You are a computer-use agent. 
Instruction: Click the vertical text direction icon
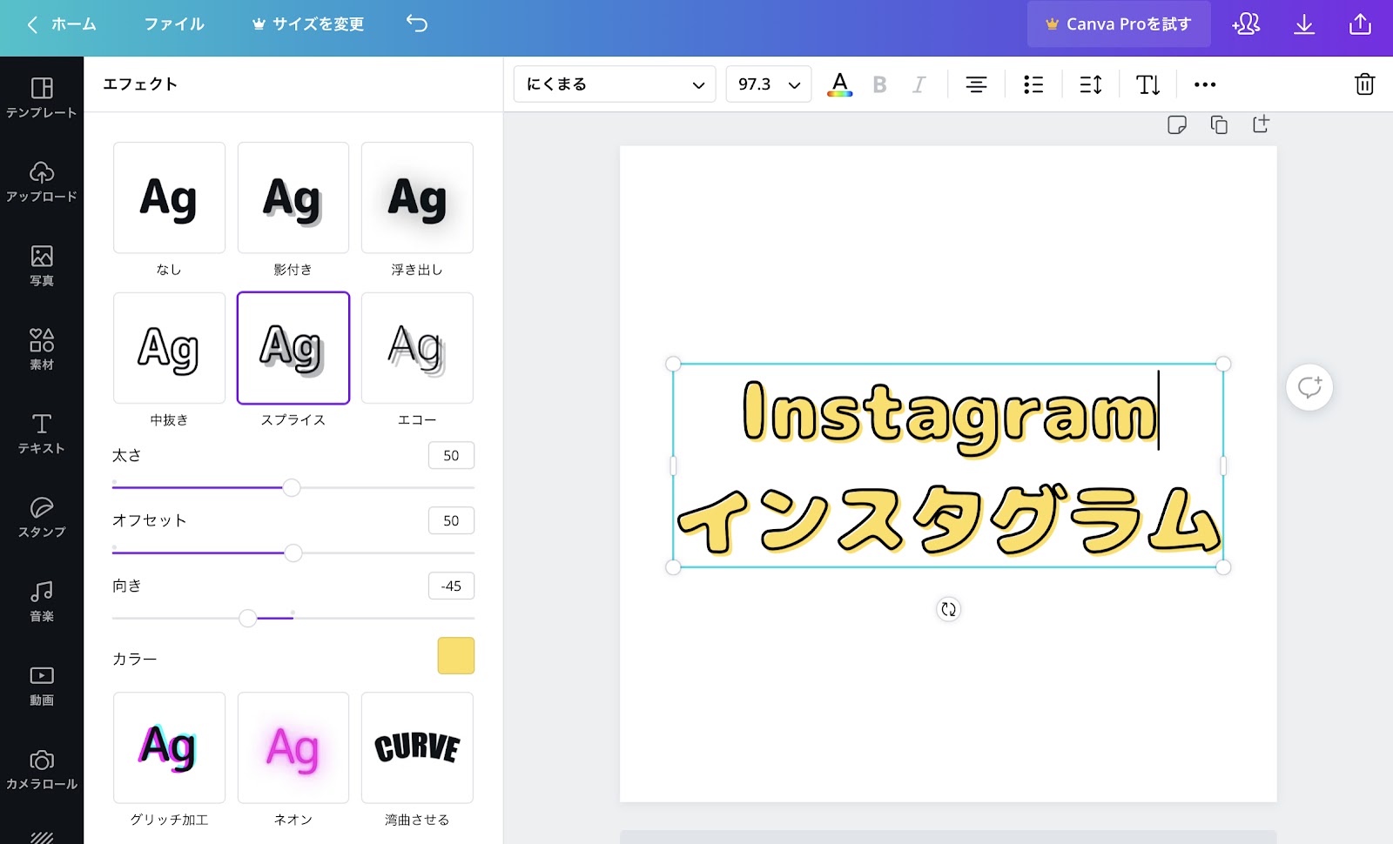coord(1147,84)
